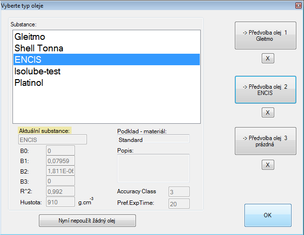Click the B3 value field
Viewport: 304px width, 235px height.
pyautogui.click(x=61, y=181)
